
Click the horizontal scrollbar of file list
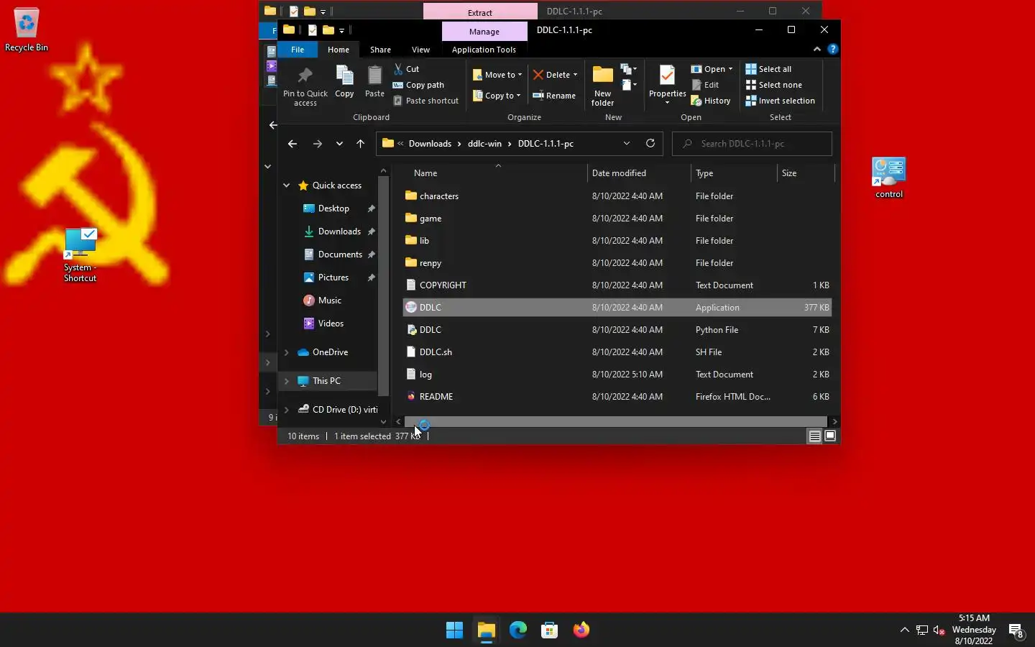pos(615,421)
